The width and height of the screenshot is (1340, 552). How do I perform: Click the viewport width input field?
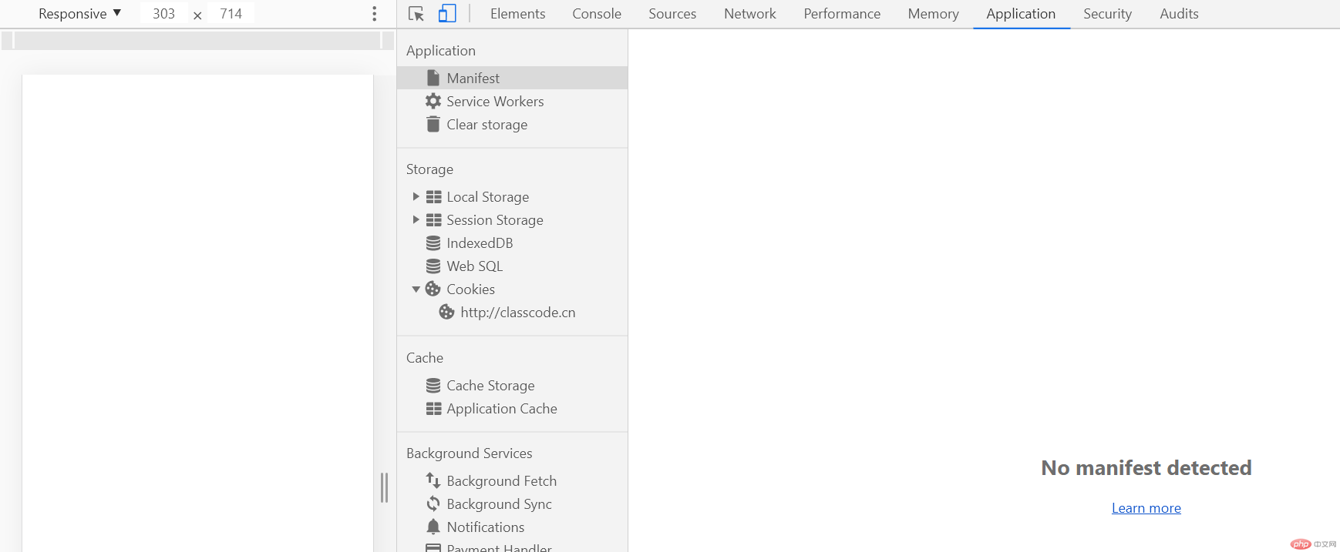click(x=163, y=14)
